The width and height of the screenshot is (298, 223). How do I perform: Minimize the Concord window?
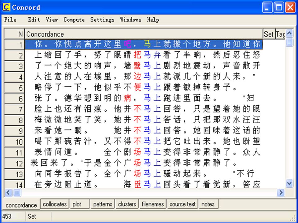[x=267, y=7]
